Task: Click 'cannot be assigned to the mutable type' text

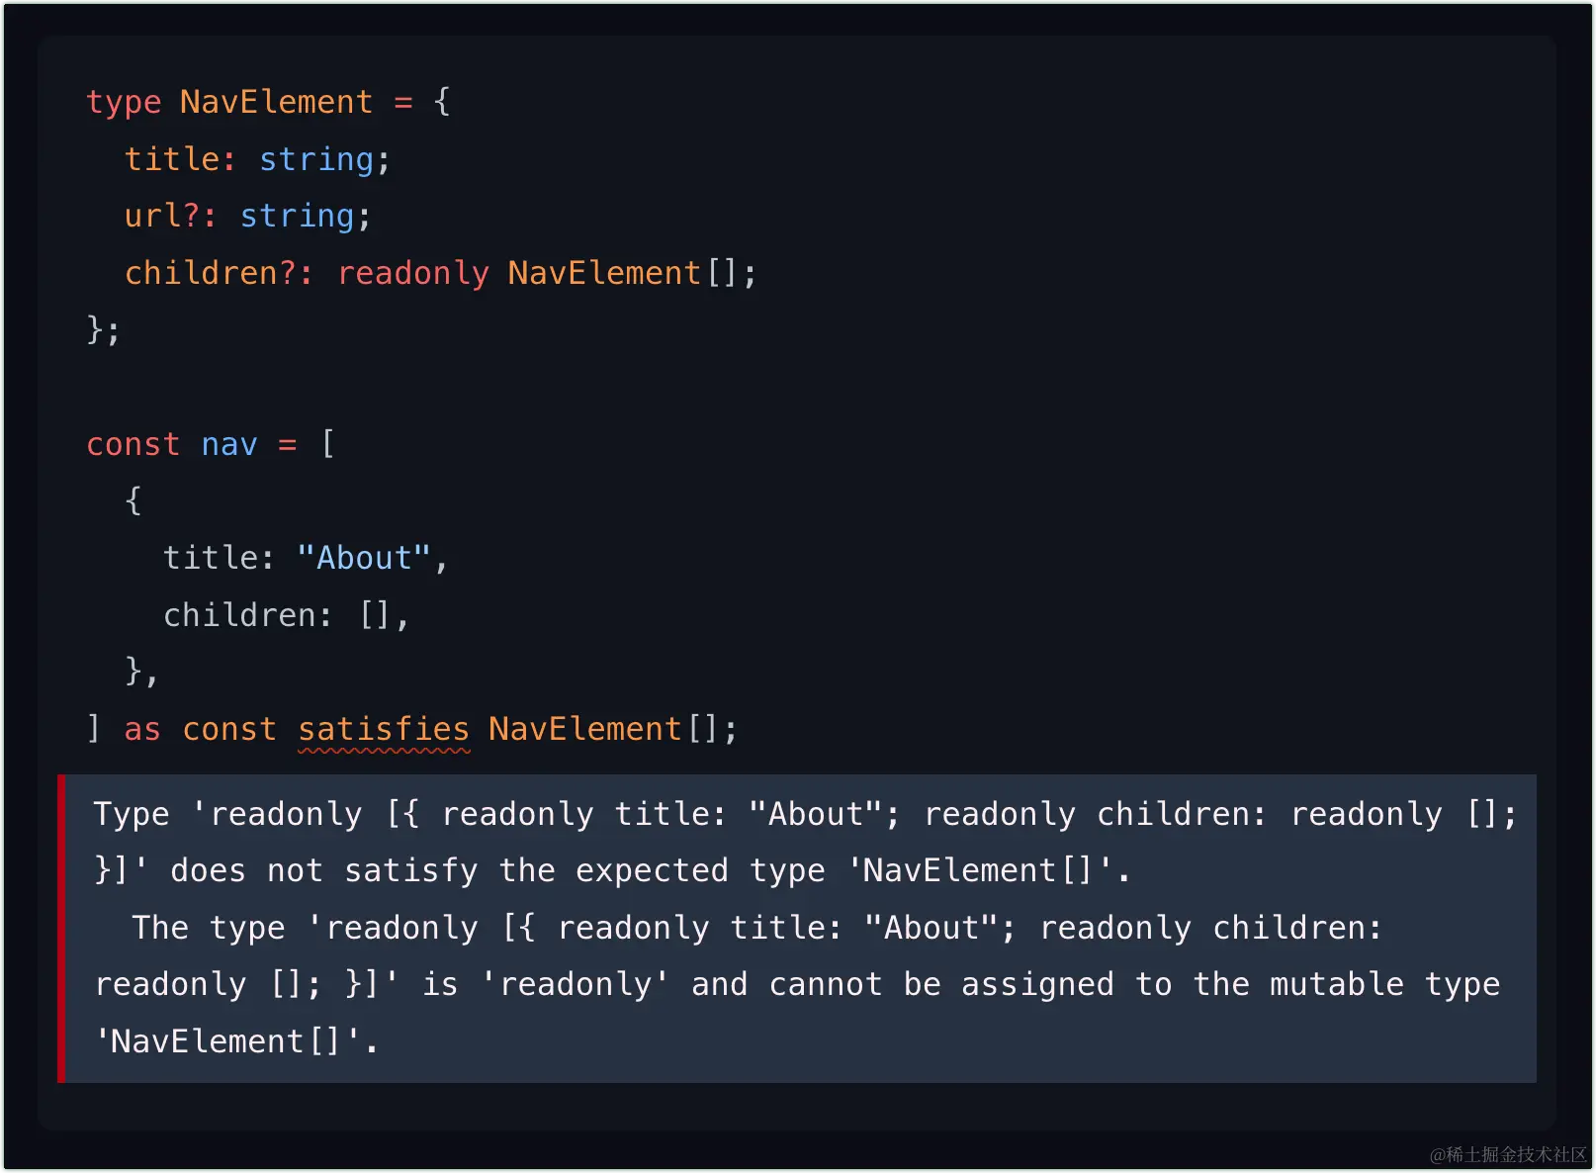Action: pyautogui.click(x=1134, y=985)
